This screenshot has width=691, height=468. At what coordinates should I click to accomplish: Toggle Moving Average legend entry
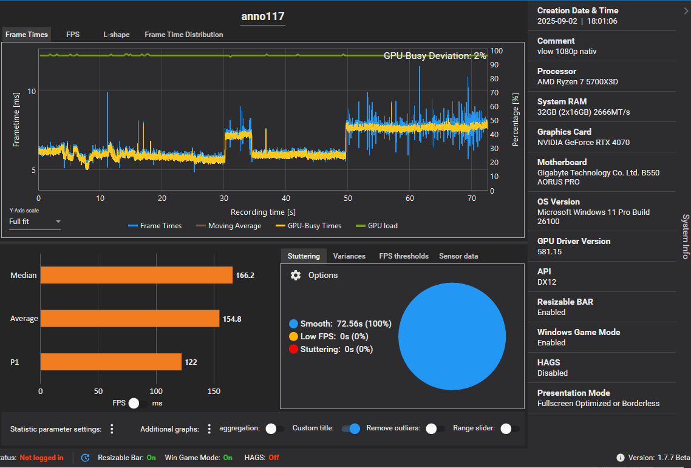pos(229,226)
